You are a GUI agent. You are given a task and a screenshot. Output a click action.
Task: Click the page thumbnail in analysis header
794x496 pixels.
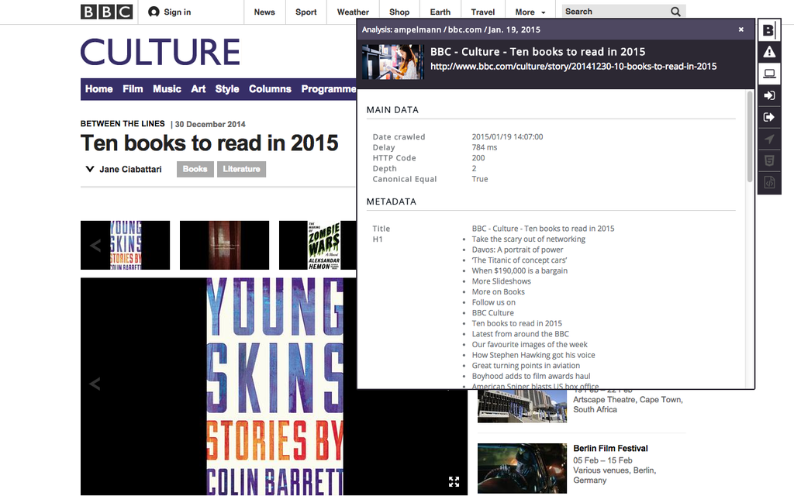coord(393,62)
